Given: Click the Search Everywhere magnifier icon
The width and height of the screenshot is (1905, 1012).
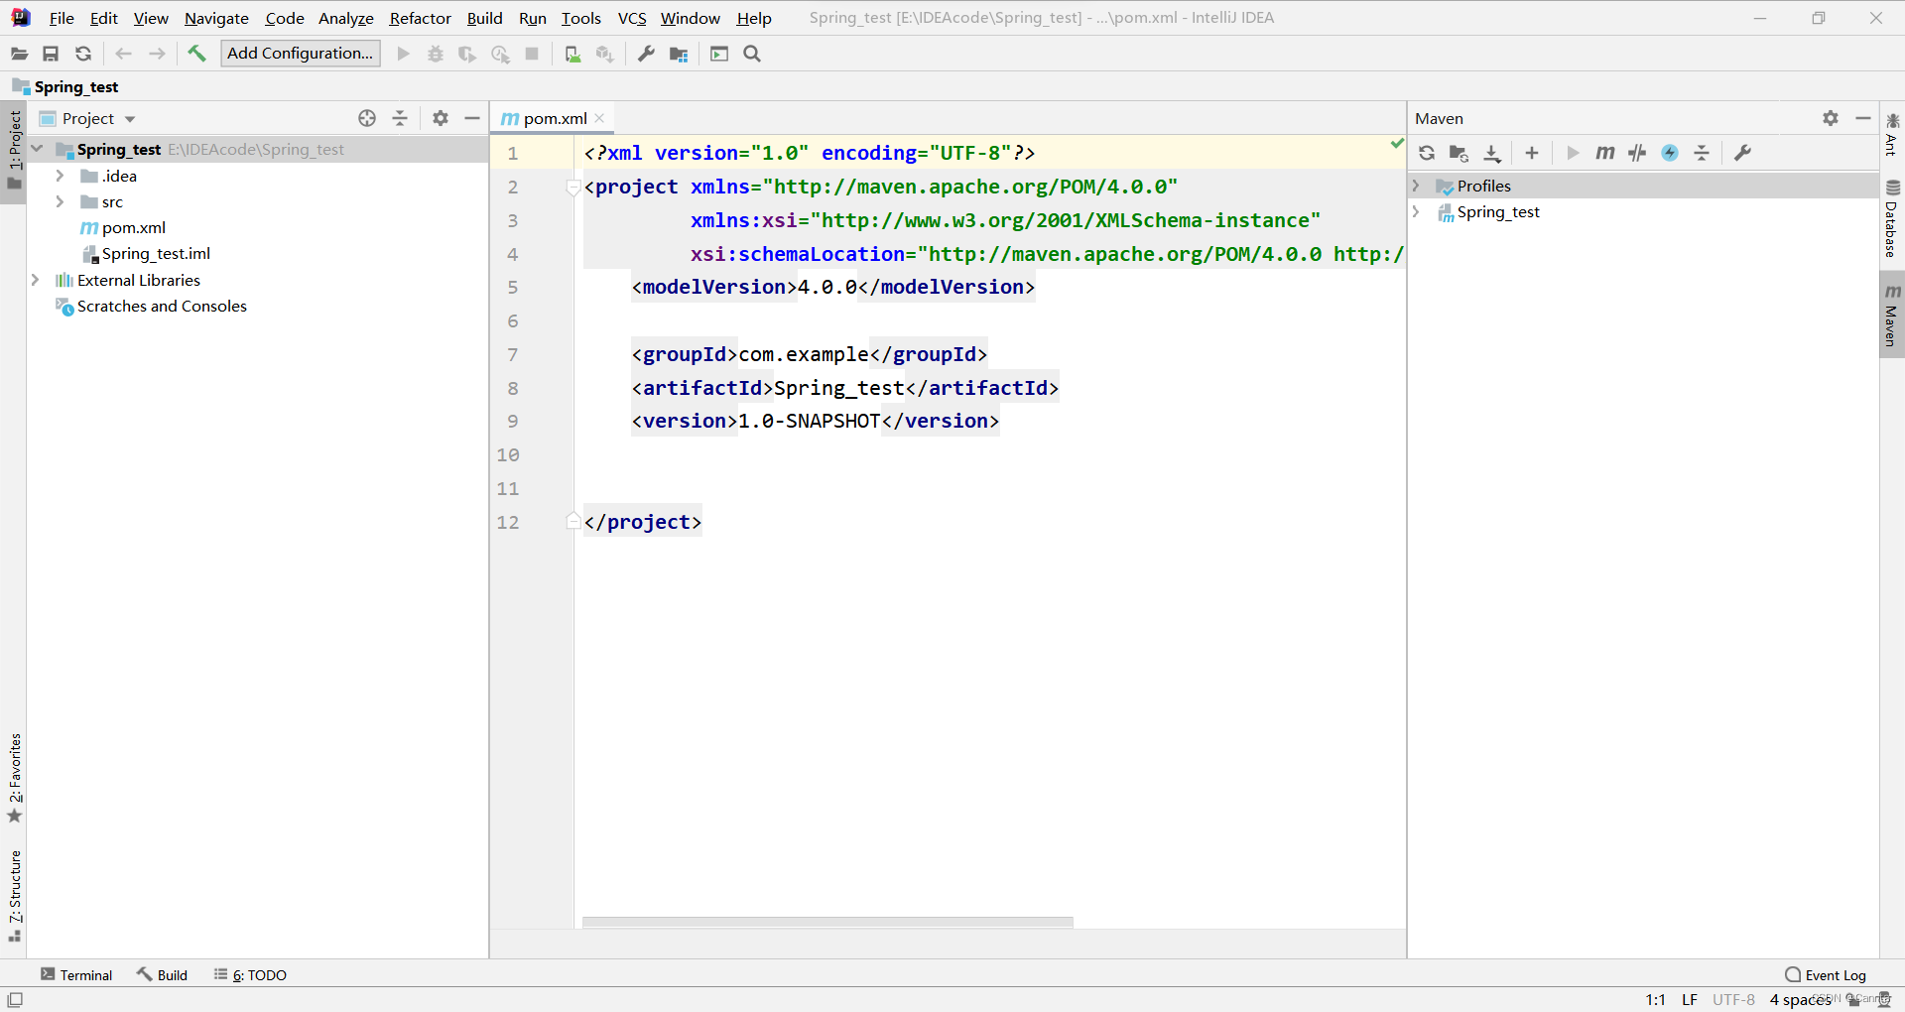Looking at the screenshot, I should (752, 54).
